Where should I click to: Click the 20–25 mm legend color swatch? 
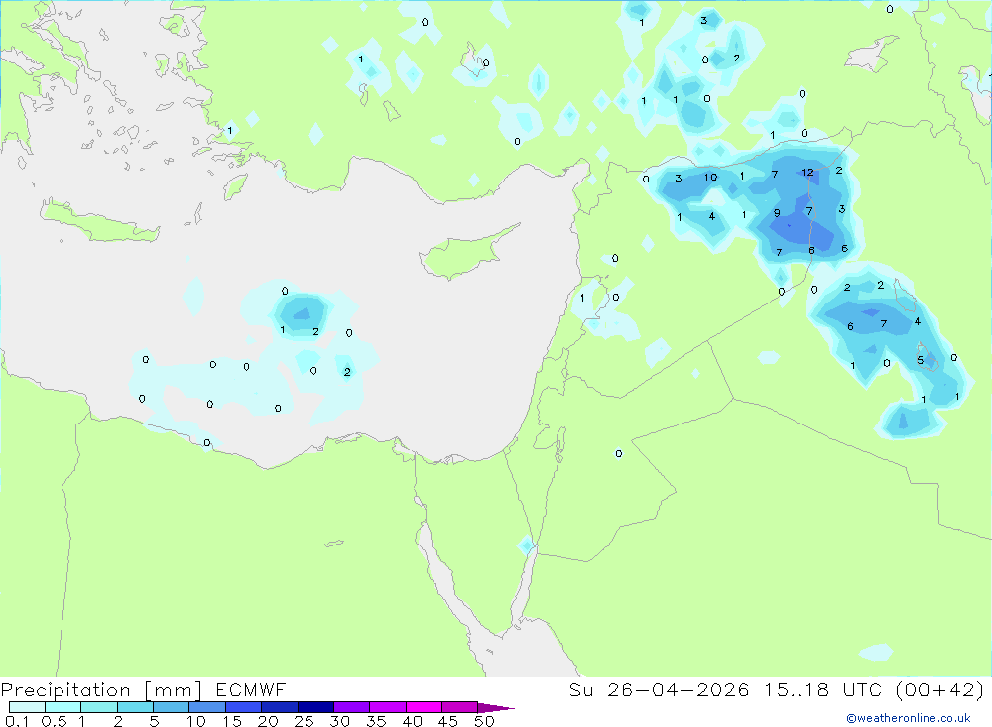click(x=280, y=707)
